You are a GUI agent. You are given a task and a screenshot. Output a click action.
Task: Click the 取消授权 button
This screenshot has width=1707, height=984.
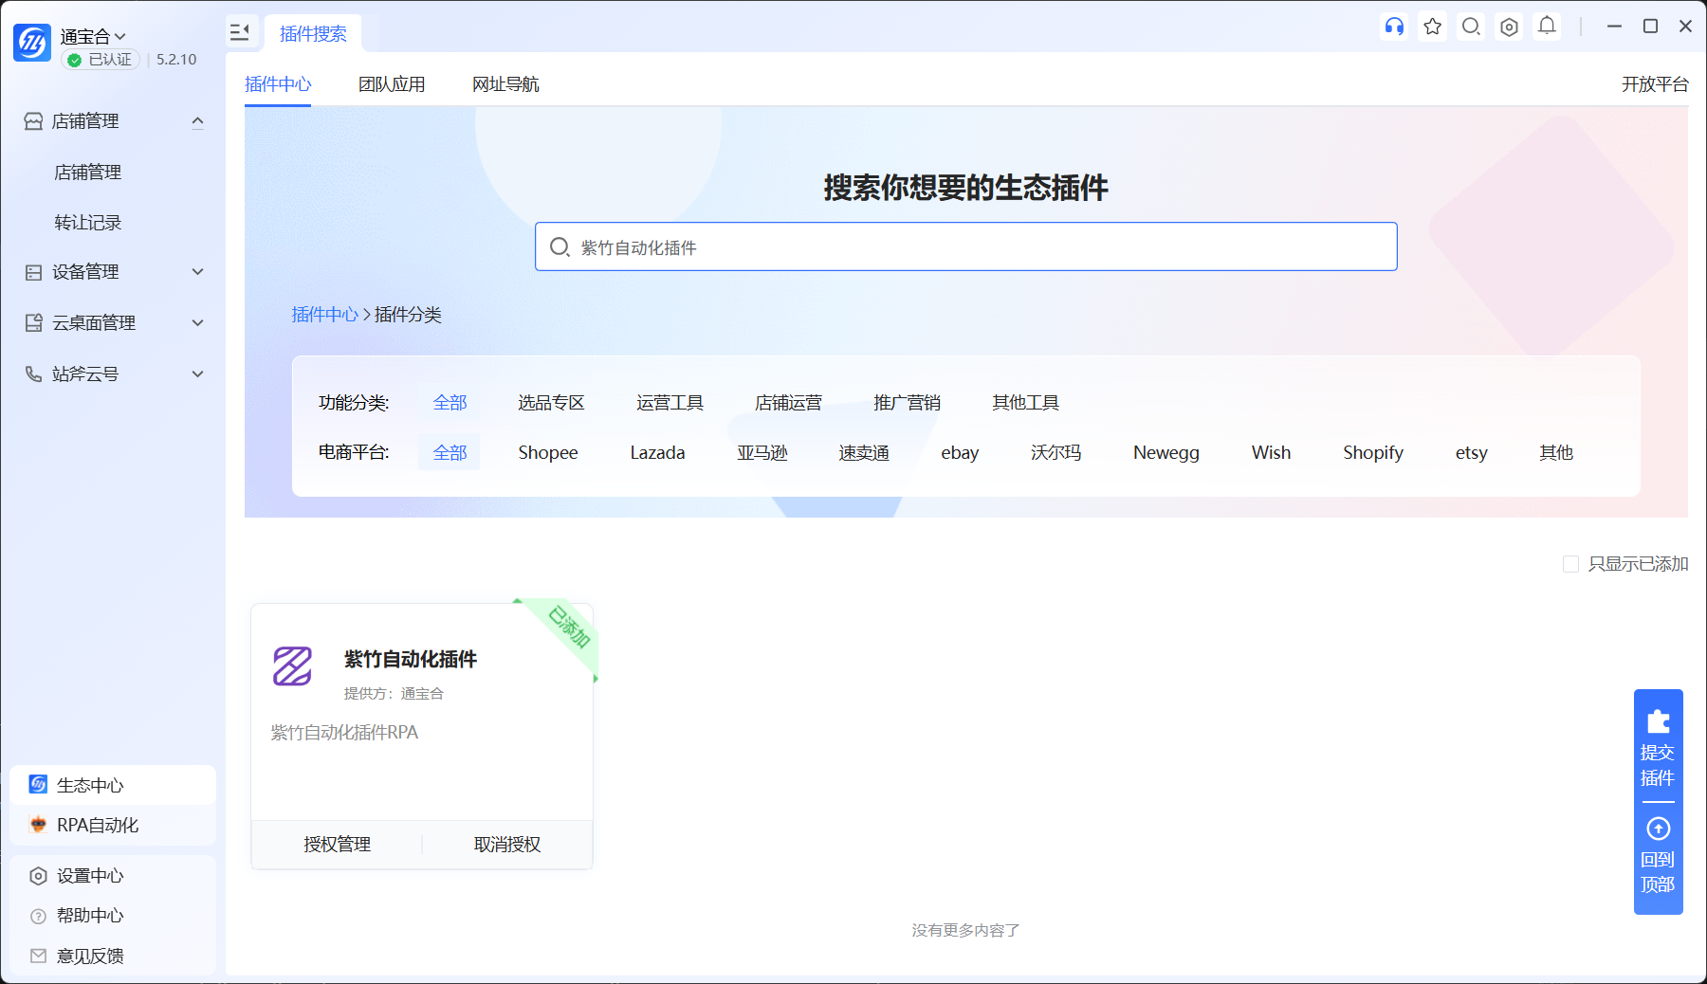(x=507, y=845)
